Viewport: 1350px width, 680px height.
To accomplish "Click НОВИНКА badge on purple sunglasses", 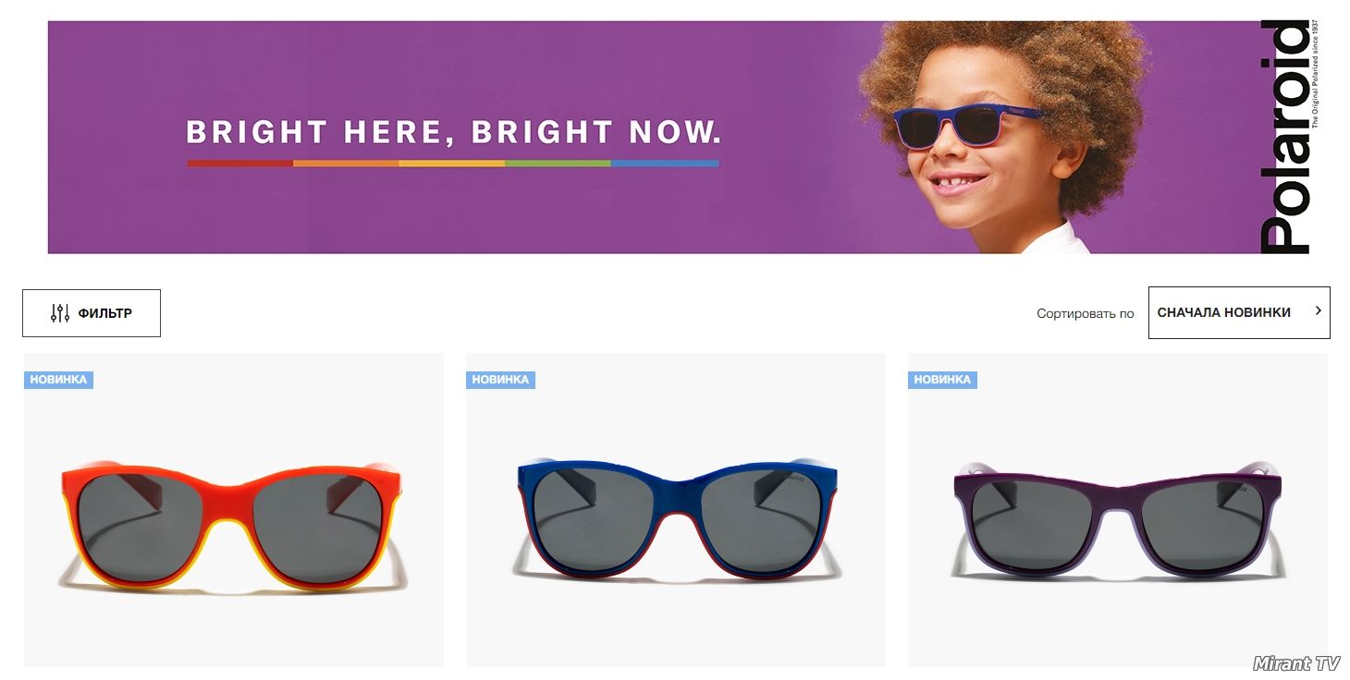I will point(942,380).
